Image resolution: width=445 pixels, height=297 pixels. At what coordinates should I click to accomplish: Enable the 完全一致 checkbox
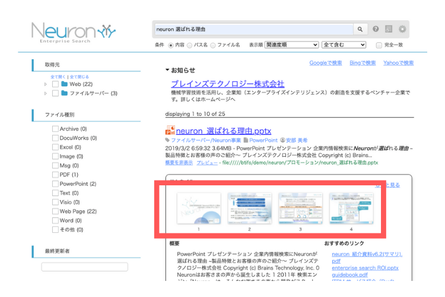click(x=379, y=45)
